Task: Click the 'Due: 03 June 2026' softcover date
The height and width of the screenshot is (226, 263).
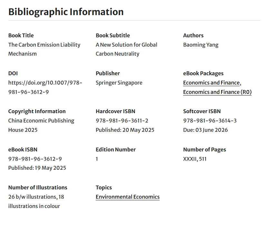Action: [205, 130]
